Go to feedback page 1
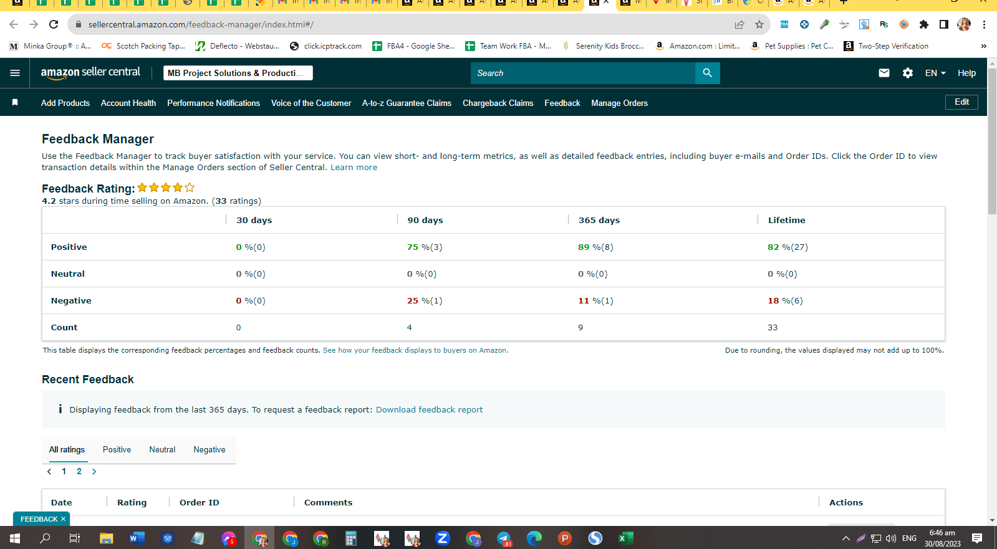 [64, 472]
